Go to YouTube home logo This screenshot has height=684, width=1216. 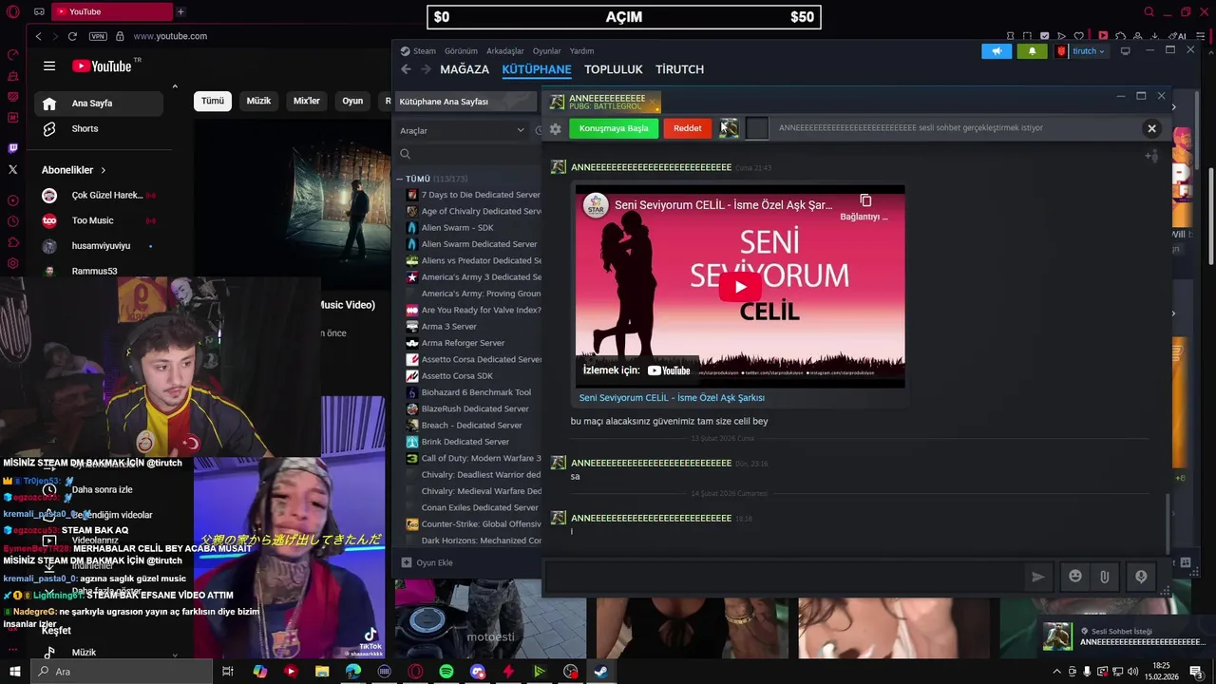point(102,66)
